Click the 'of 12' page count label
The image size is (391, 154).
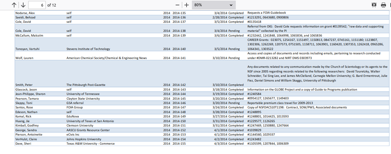click(52, 5)
